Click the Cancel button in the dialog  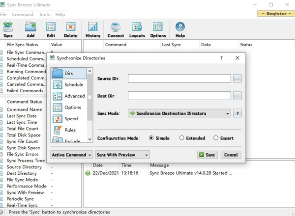click(x=231, y=155)
